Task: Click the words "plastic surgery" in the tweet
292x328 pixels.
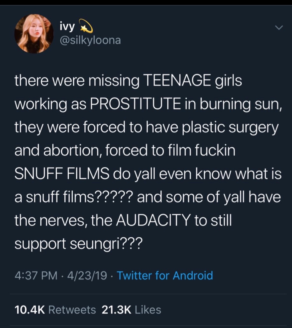Action: pos(230,127)
